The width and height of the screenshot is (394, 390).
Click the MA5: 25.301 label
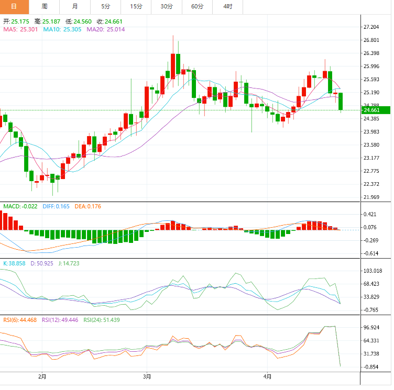coord(20,29)
